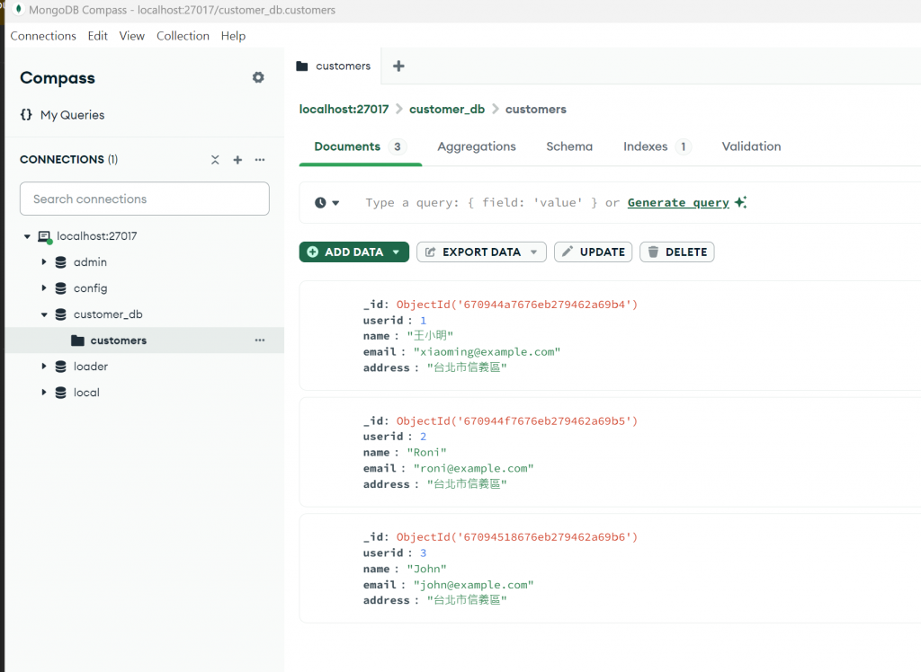The height and width of the screenshot is (672, 921).
Task: Switch to Schema tab
Action: (569, 146)
